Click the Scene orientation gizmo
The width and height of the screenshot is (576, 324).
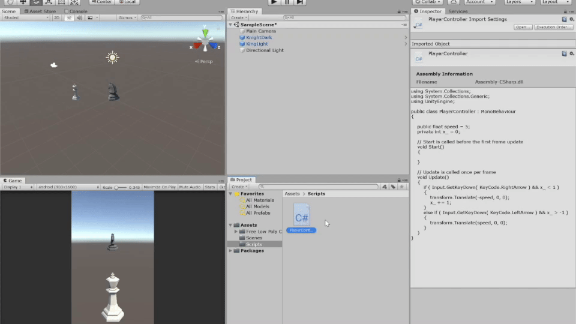[x=205, y=42]
